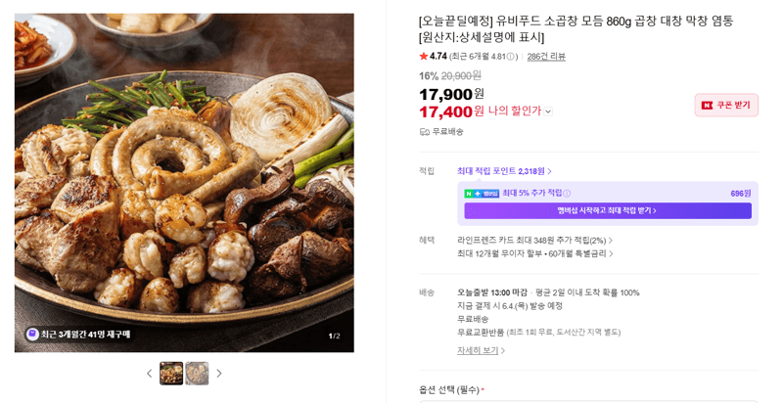Viewport: 783px width, 403px height.
Task: Open the 286건 리뷰 link
Action: [x=546, y=57]
